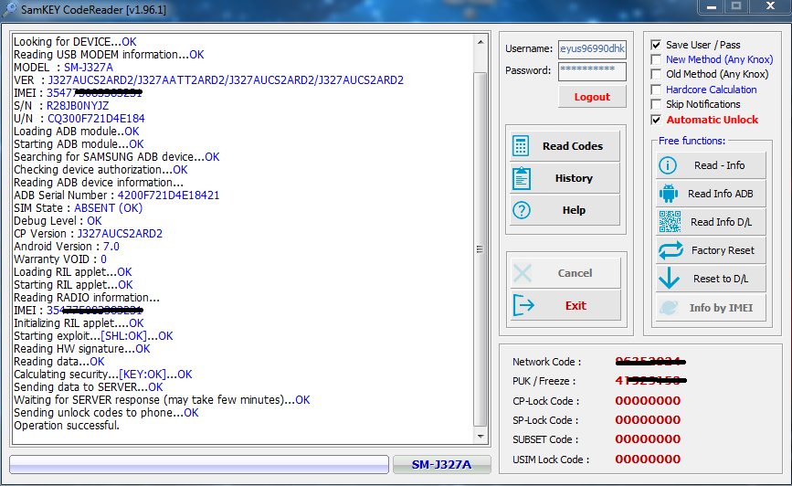Click the Username input field

592,49
